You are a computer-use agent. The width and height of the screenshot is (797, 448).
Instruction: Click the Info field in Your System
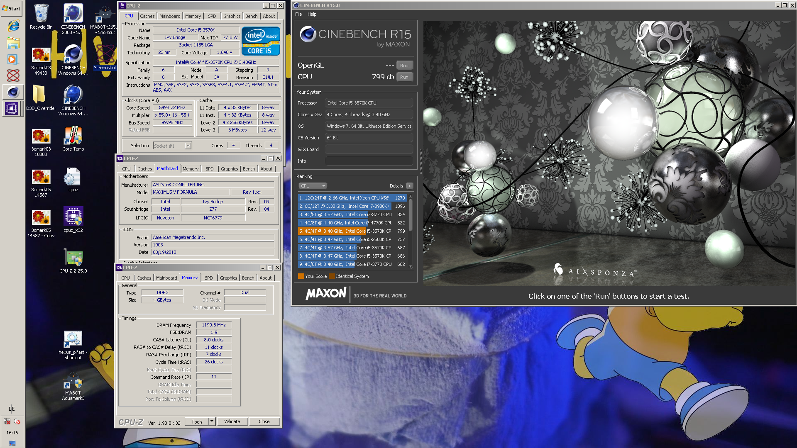pyautogui.click(x=369, y=161)
